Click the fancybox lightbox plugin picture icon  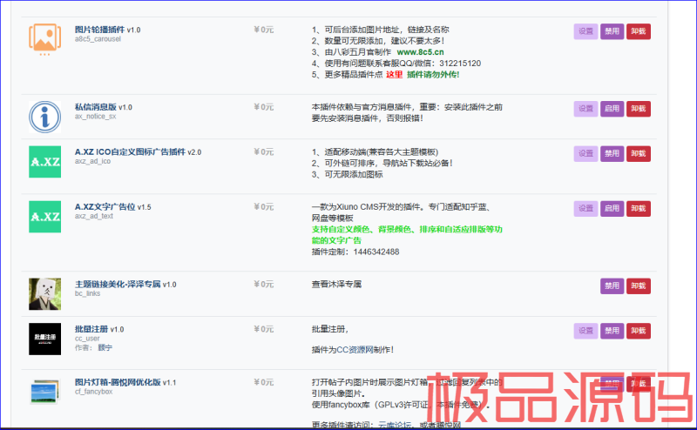pyautogui.click(x=45, y=392)
